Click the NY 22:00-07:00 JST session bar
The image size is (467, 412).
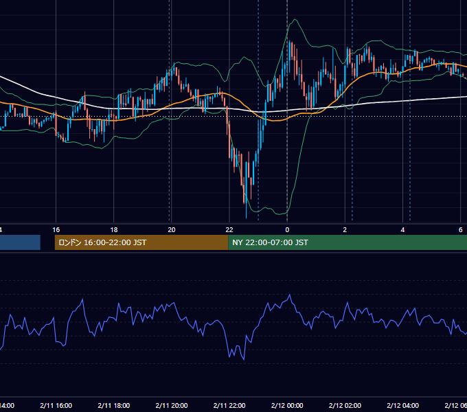[348, 242]
